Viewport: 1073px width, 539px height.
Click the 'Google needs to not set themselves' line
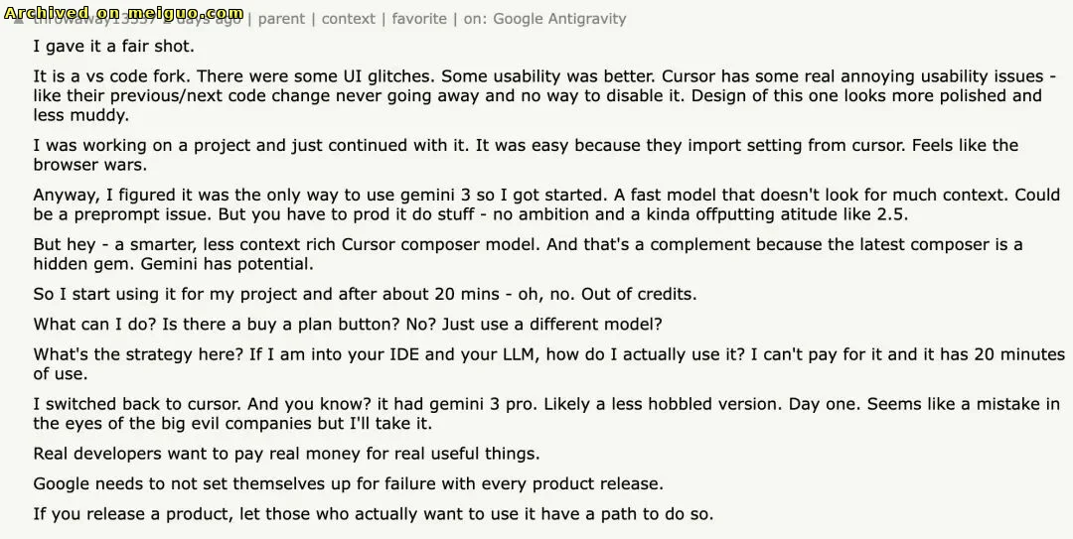(348, 484)
